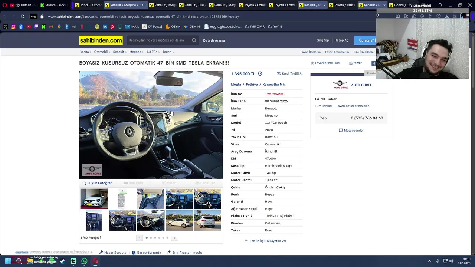475x267 pixels.
Task: Go to previous thumbnail page arrow
Action: pos(140,238)
